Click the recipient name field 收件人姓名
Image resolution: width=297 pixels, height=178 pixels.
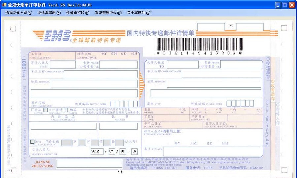(x=182, y=65)
